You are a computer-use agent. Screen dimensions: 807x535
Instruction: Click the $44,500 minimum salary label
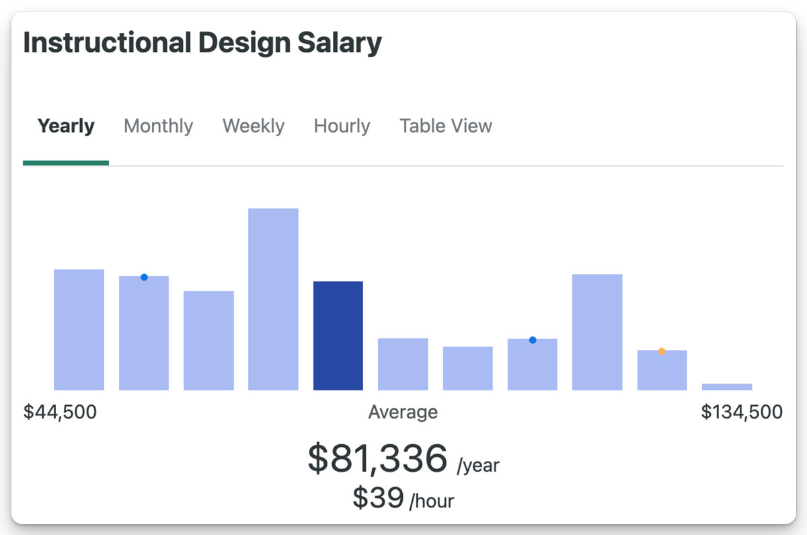pyautogui.click(x=61, y=411)
